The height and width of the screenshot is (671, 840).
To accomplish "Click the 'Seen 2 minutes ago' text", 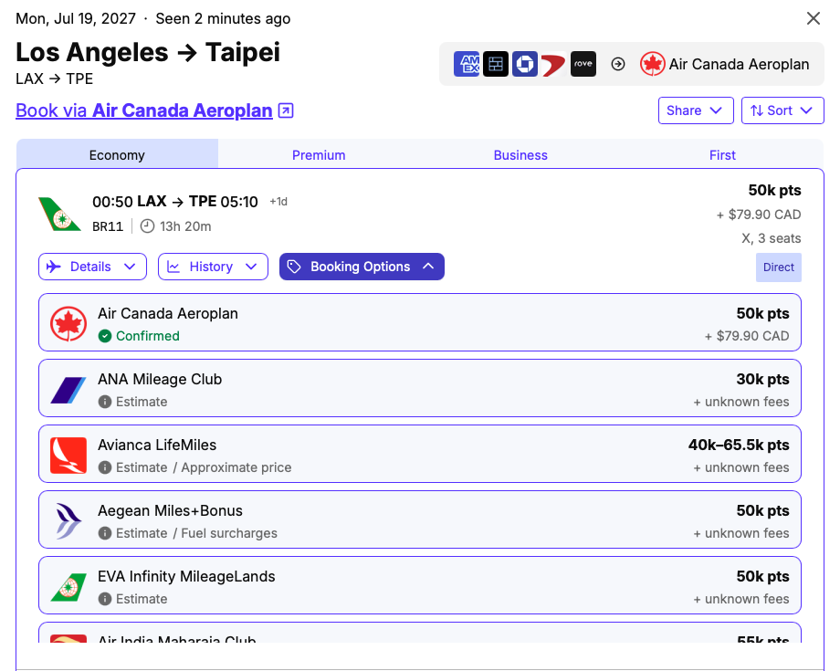I will [x=223, y=19].
